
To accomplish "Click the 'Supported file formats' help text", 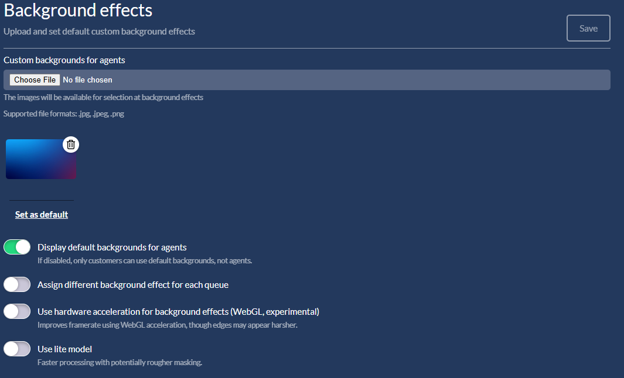I will pos(64,114).
